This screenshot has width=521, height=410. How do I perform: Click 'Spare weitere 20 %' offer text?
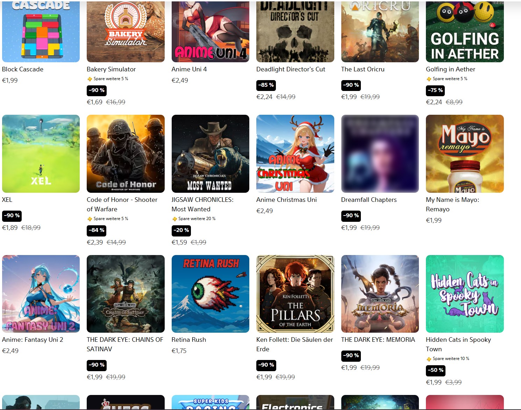[x=197, y=219]
